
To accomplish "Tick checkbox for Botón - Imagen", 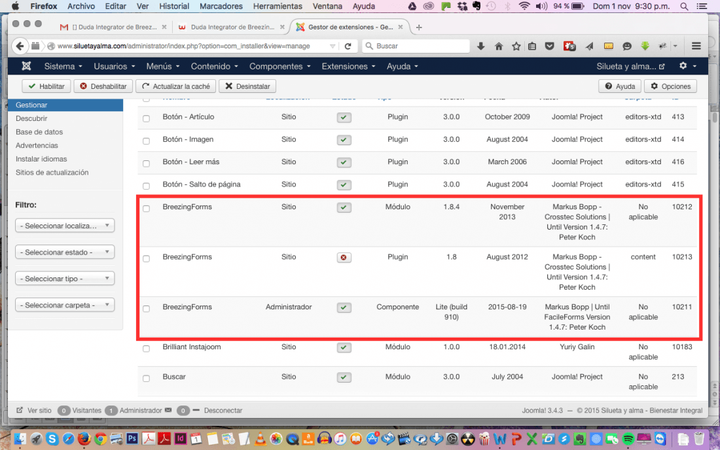I will click(x=146, y=141).
